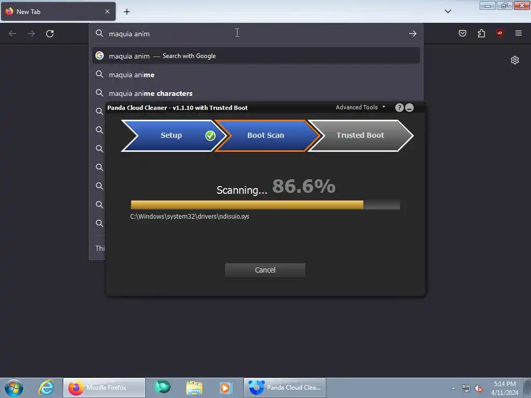The width and height of the screenshot is (531, 398).
Task: Select the New Tab browser tab
Action: pos(58,11)
